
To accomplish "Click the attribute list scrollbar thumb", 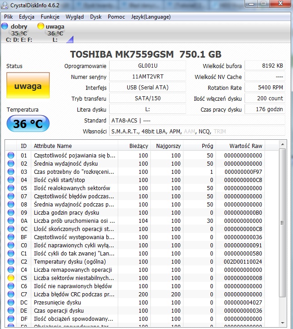I will [x=283, y=223].
